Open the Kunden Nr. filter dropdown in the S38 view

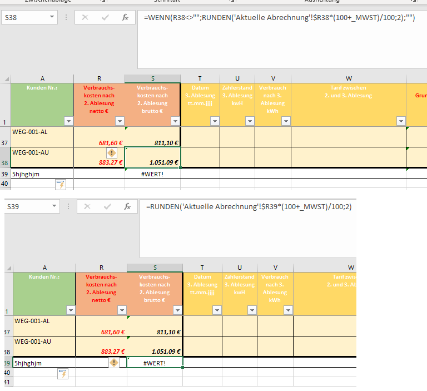tap(68, 121)
